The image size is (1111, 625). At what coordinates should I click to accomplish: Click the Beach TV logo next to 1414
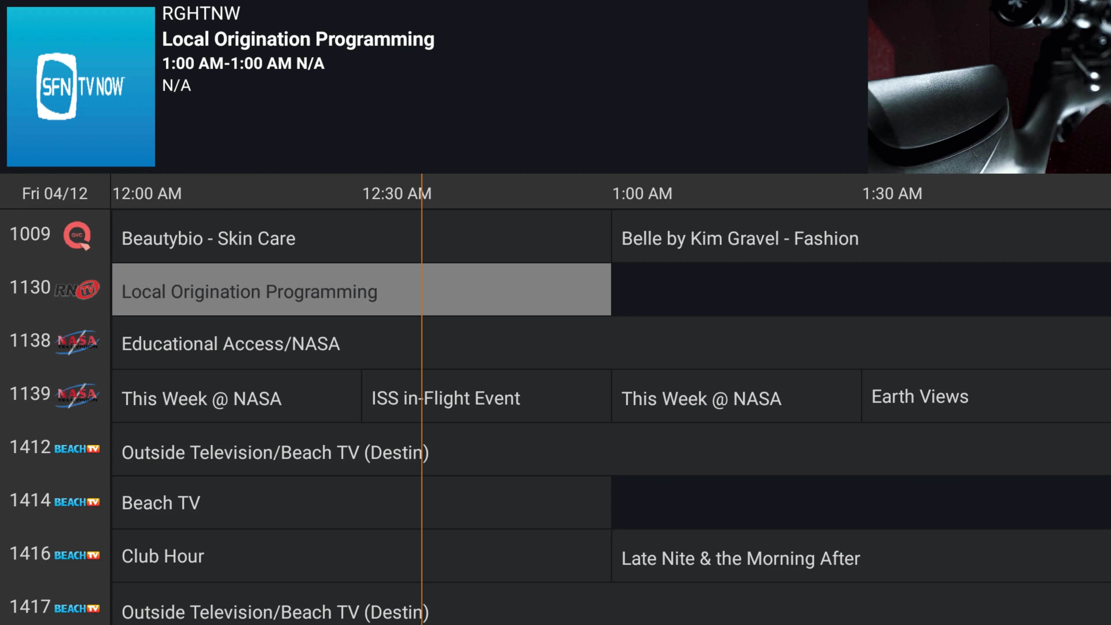pos(77,502)
